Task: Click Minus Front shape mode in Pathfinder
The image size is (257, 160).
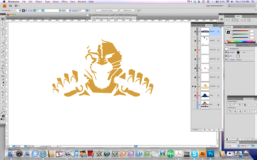Action: pos(235,105)
